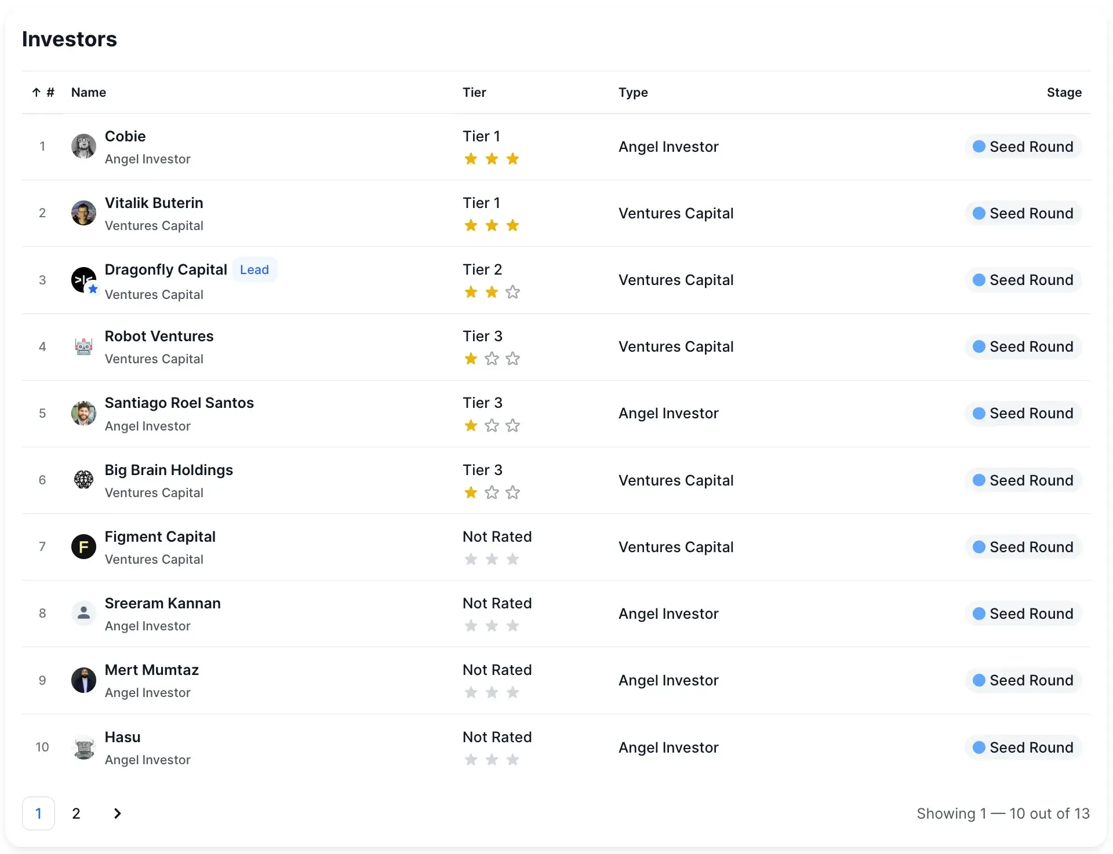Go to next page with chevron arrow

pos(117,813)
